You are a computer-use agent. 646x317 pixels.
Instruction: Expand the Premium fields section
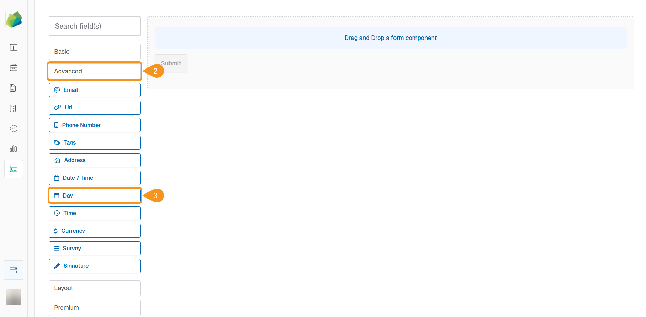94,308
